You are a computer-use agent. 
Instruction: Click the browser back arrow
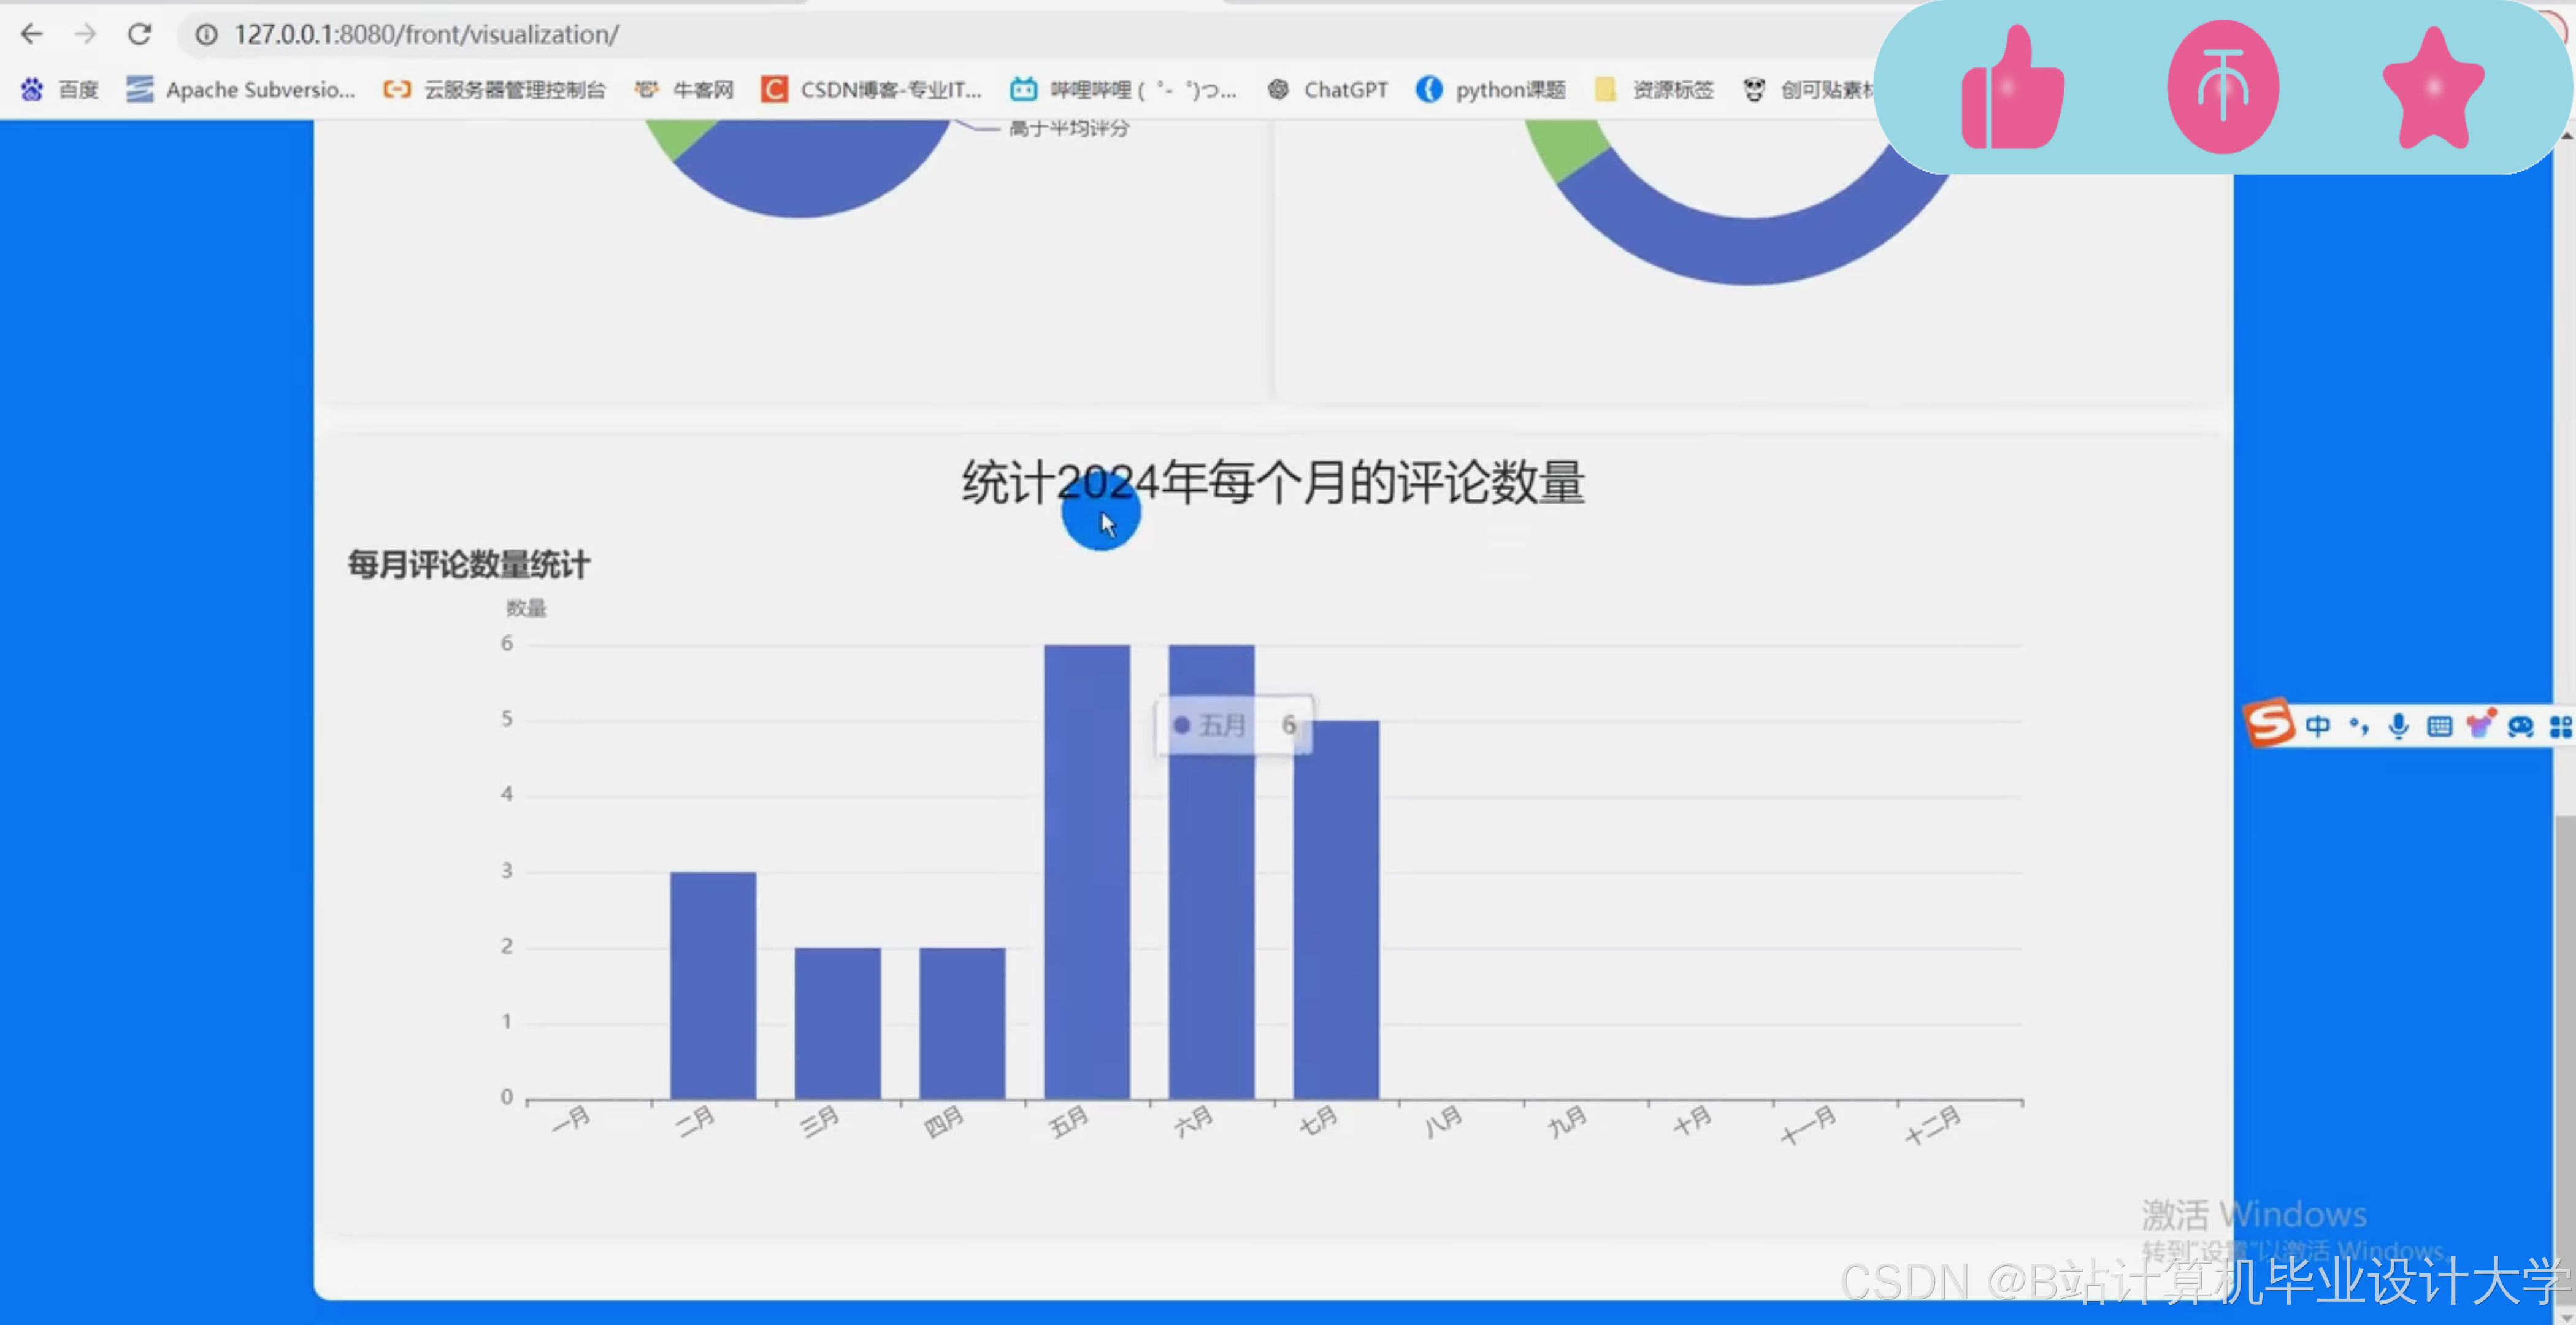pos(32,34)
